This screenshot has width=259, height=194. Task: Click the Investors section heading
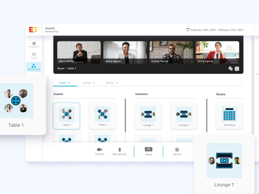142,94
